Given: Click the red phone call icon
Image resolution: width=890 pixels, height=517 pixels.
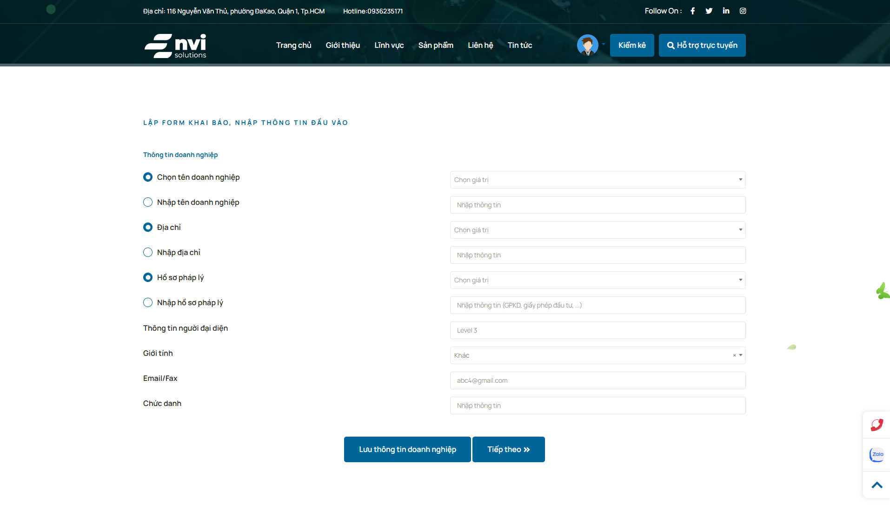Looking at the screenshot, I should 877,425.
